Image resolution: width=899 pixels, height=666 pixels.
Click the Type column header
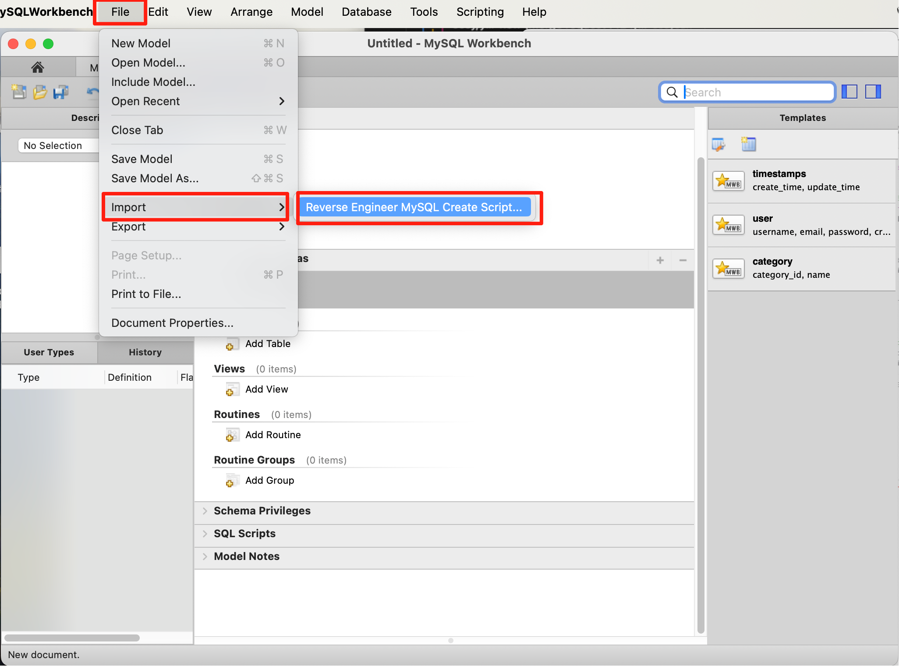(x=53, y=377)
